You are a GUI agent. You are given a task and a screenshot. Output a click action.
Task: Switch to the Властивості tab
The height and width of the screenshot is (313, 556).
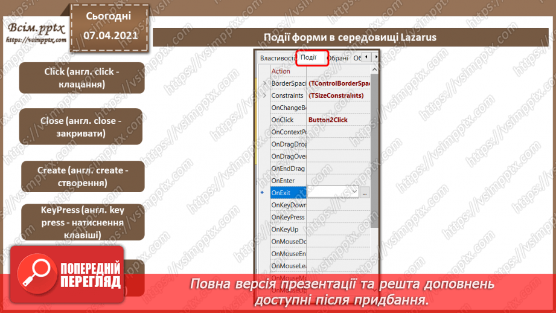277,58
